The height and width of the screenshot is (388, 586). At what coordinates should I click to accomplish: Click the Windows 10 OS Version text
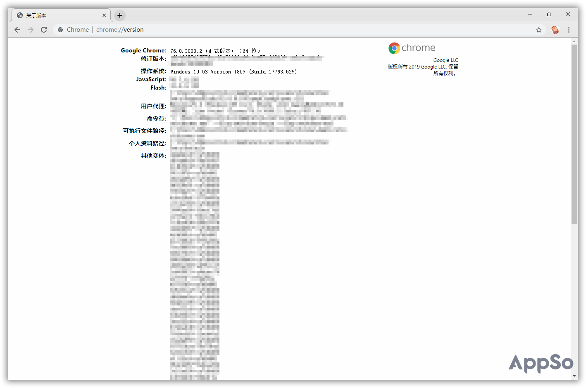pyautogui.click(x=233, y=72)
